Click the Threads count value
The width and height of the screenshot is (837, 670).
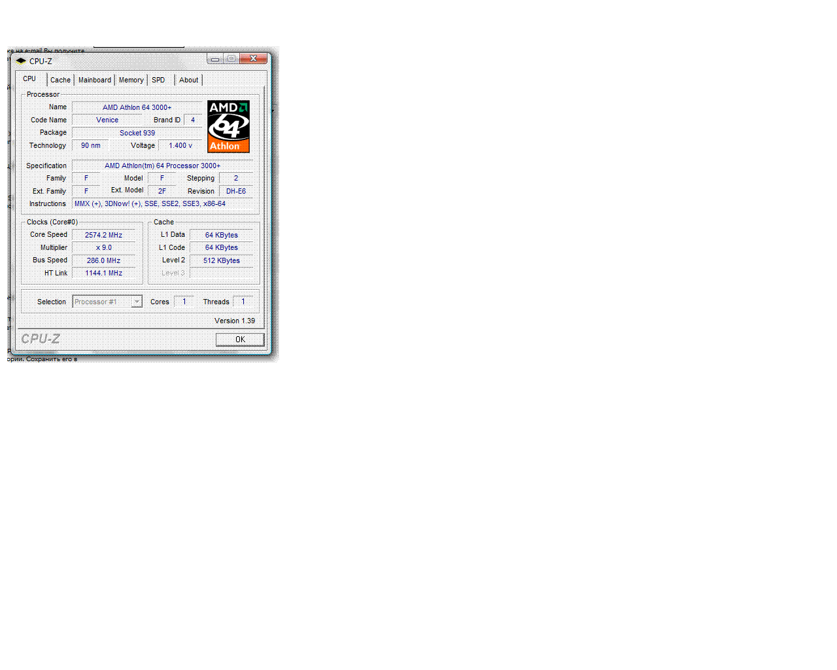243,302
